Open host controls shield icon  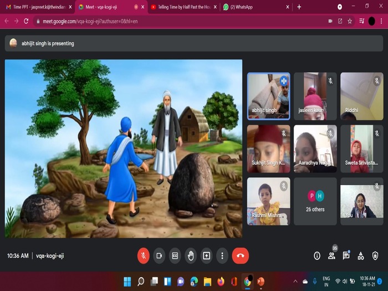pyautogui.click(x=375, y=256)
